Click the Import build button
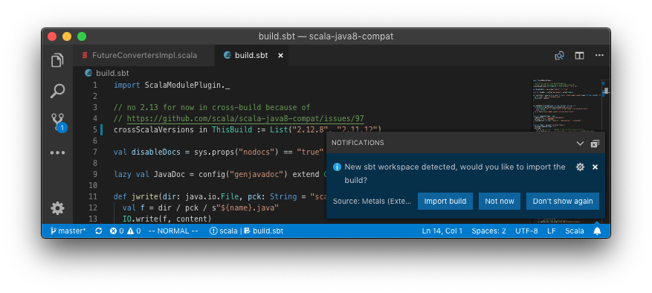The height and width of the screenshot is (293, 652). coord(445,201)
